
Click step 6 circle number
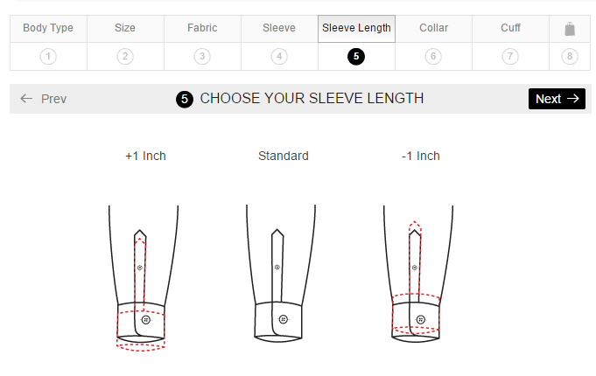pos(433,57)
